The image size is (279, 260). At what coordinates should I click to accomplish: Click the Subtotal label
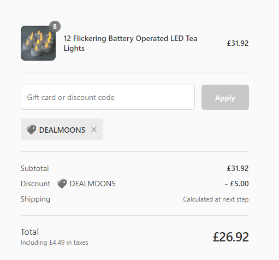tap(34, 168)
